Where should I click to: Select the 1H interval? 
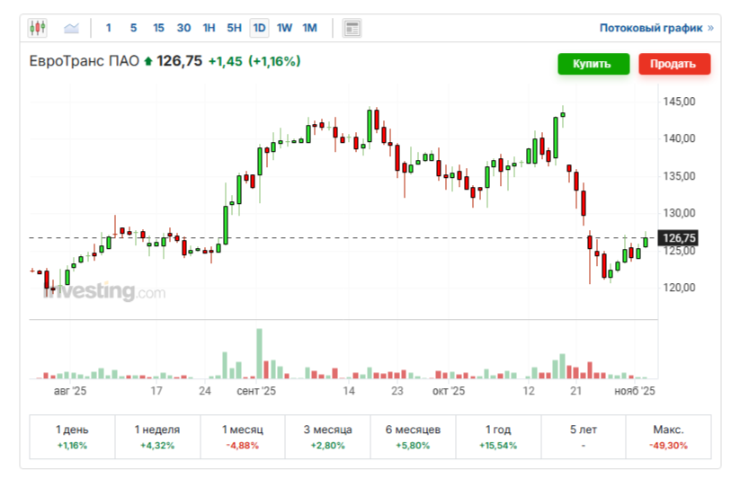pyautogui.click(x=209, y=28)
